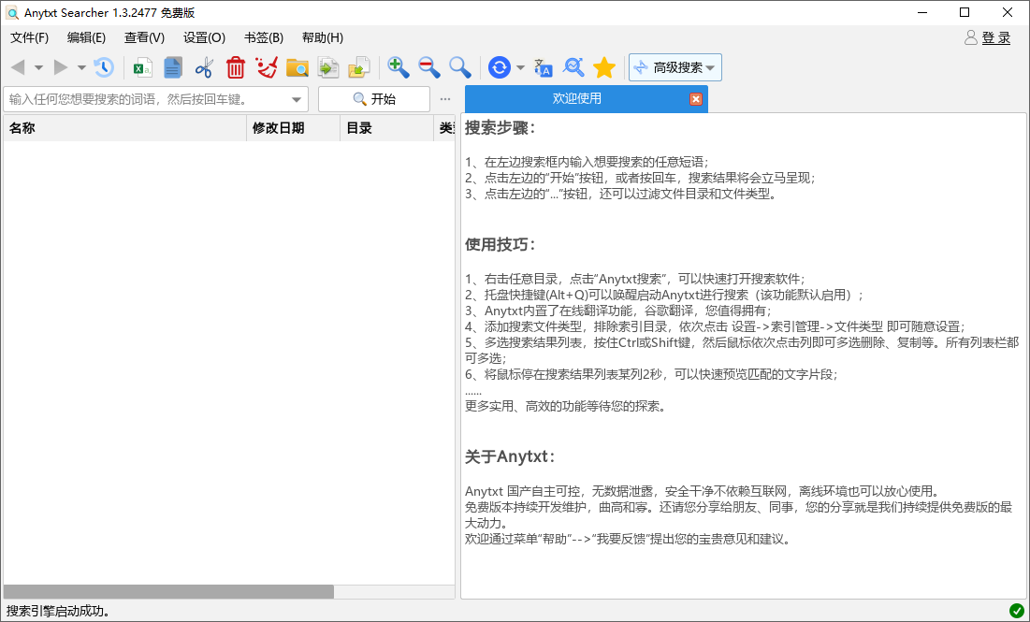1030x622 pixels.
Task: Open translation with the 文A icon
Action: (x=543, y=67)
